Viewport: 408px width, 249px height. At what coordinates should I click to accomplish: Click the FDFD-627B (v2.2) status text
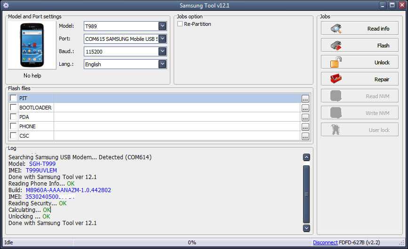click(x=360, y=242)
